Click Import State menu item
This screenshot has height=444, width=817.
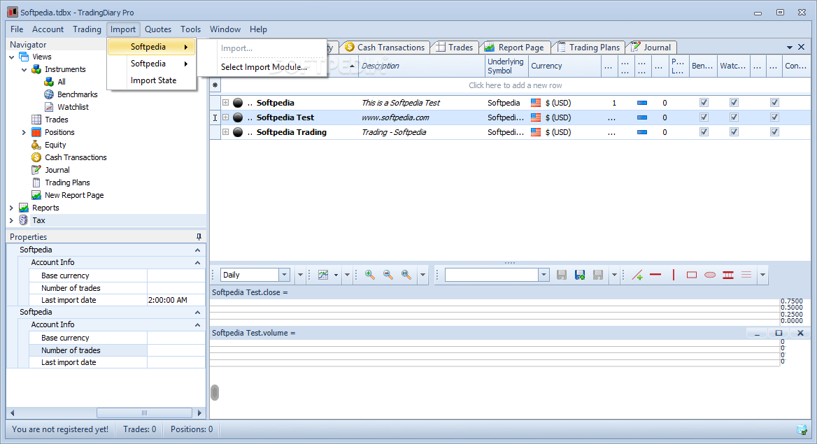coord(153,80)
